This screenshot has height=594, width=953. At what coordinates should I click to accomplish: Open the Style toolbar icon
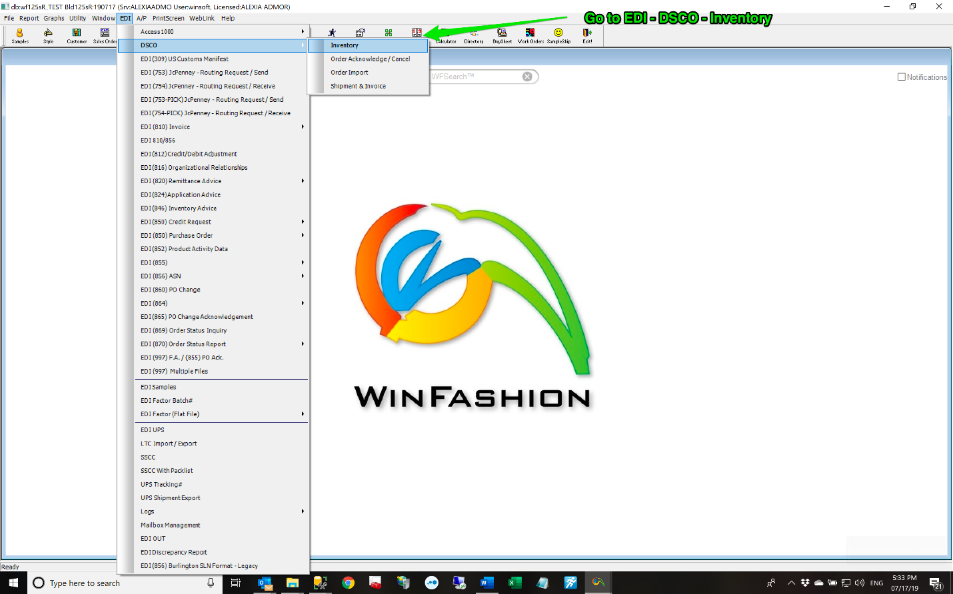[x=48, y=36]
